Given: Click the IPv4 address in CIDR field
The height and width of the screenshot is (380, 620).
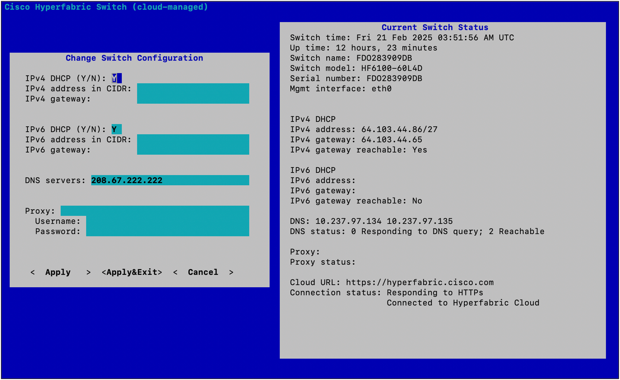Looking at the screenshot, I should [193, 89].
